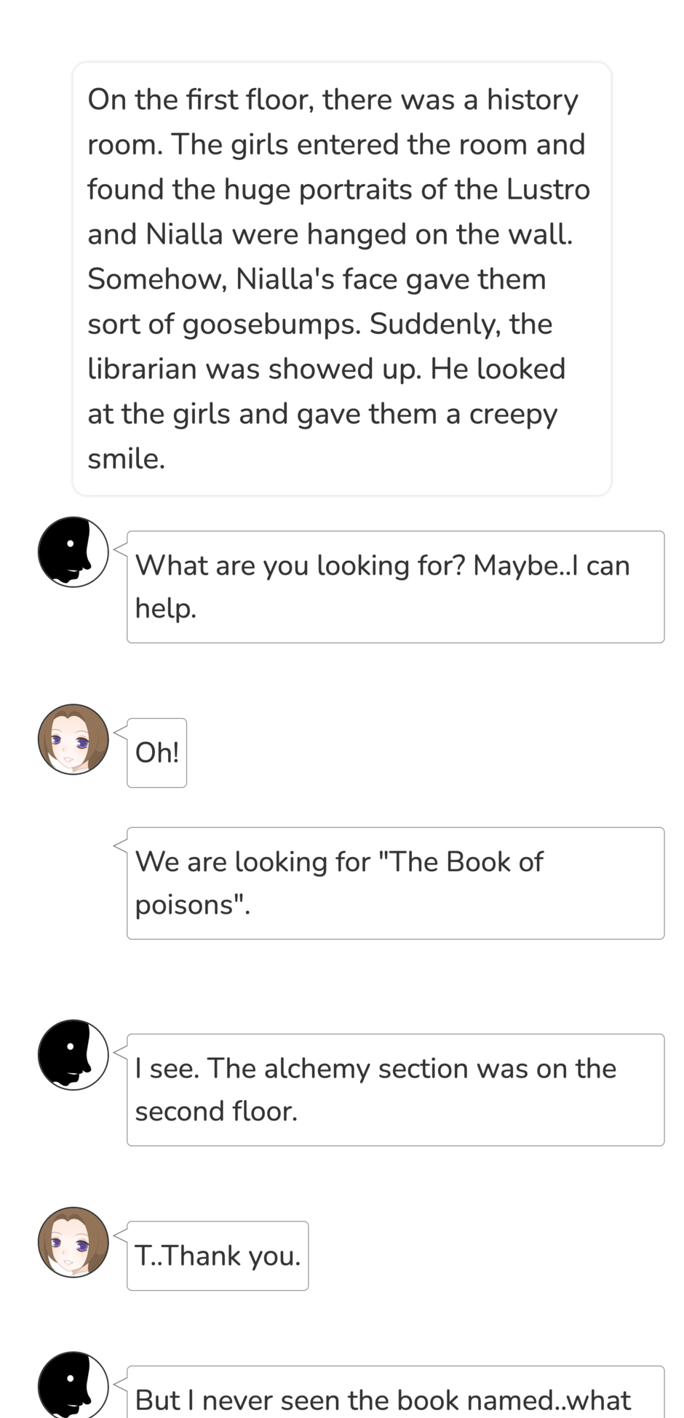
Task: Click the word "Lustro" in the narration box
Action: coord(548,190)
